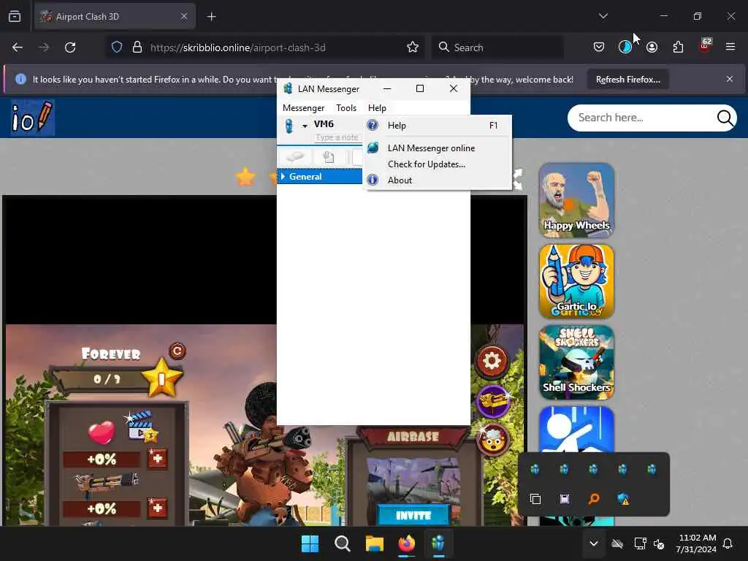Image resolution: width=748 pixels, height=561 pixels.
Task: Select Check for Updates... entry
Action: (438, 164)
